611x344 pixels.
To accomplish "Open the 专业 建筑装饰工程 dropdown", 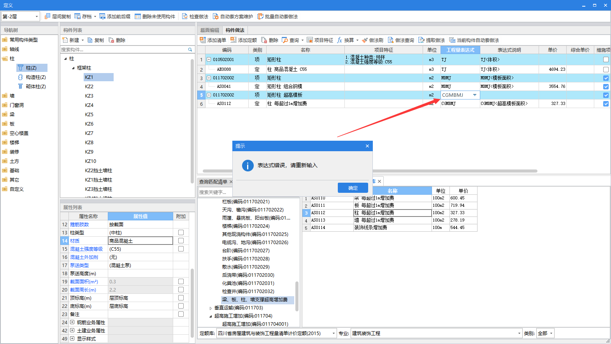I will tap(519, 334).
